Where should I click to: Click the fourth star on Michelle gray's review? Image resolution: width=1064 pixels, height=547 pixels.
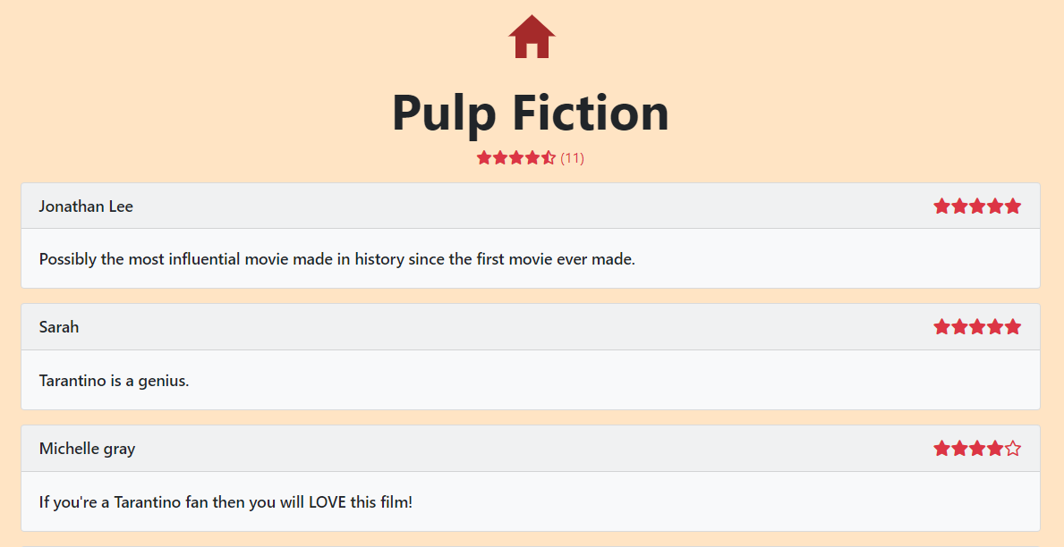(995, 448)
